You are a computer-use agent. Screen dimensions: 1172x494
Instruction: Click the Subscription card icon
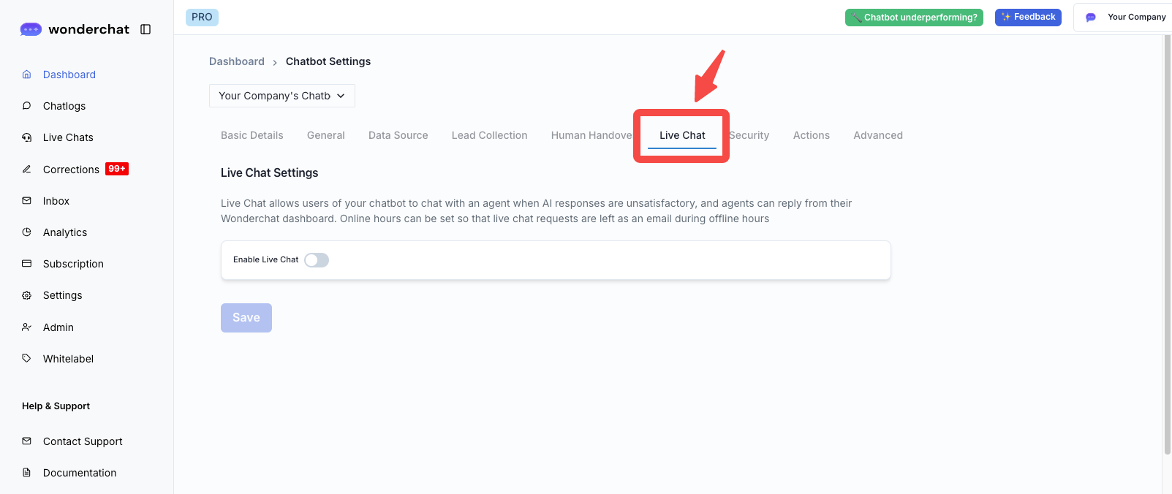click(x=27, y=264)
